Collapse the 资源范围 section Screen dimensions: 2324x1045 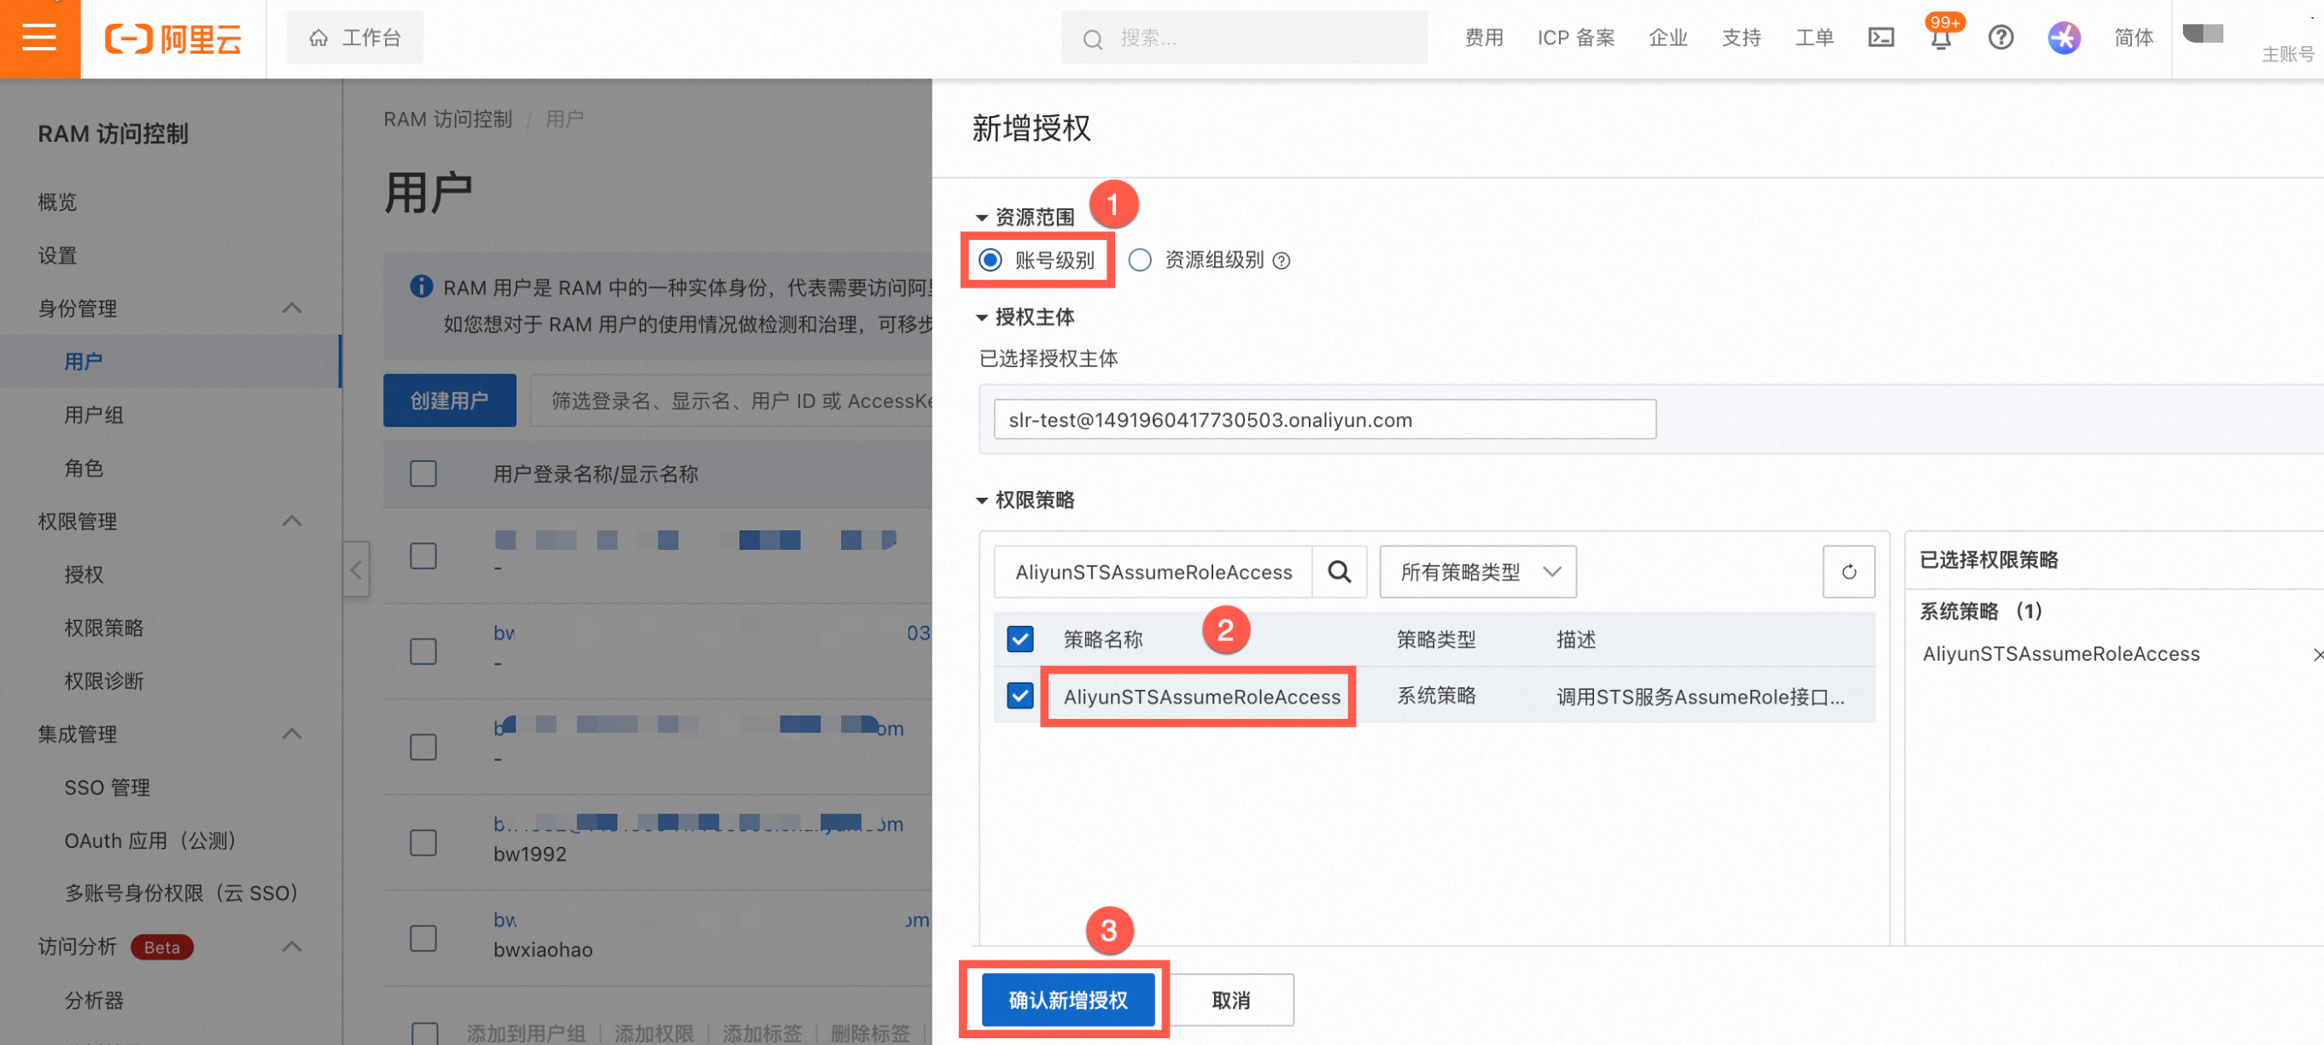(x=982, y=219)
